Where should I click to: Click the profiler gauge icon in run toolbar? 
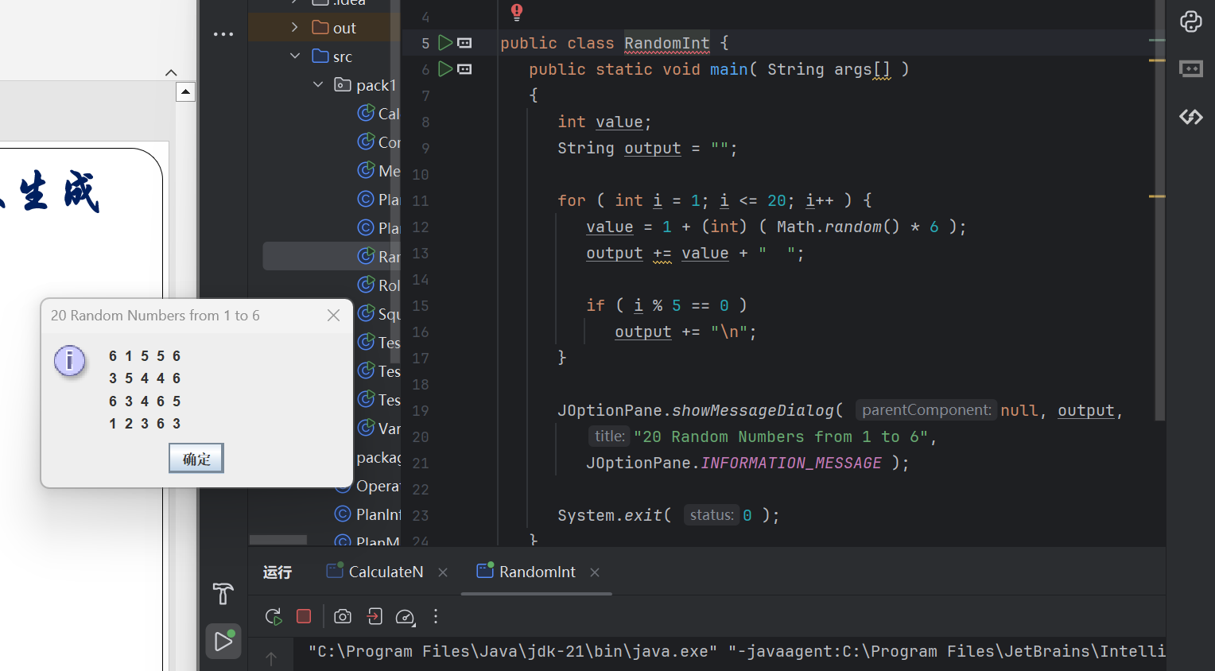405,616
